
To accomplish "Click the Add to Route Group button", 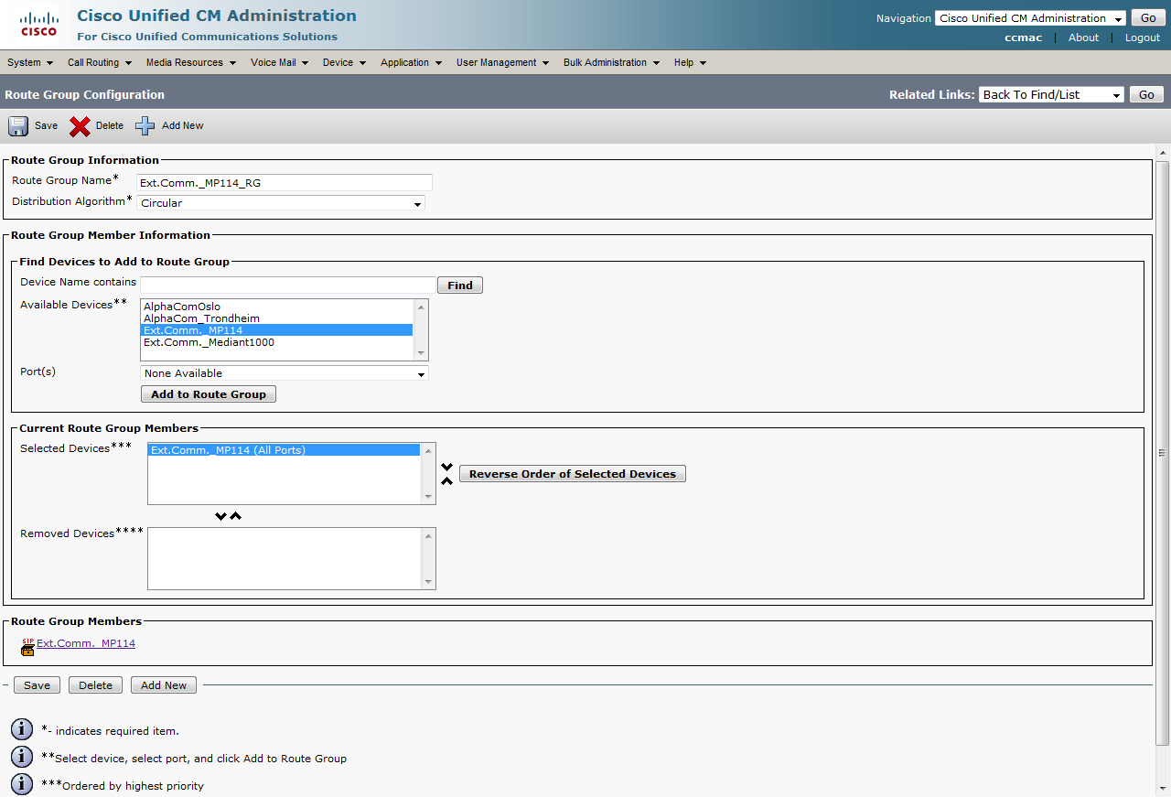I will tap(209, 394).
